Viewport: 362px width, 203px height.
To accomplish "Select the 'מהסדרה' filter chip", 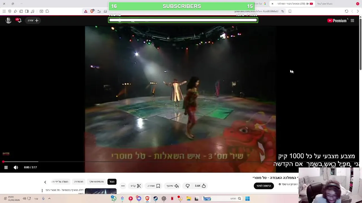I will pyautogui.click(x=79, y=182).
